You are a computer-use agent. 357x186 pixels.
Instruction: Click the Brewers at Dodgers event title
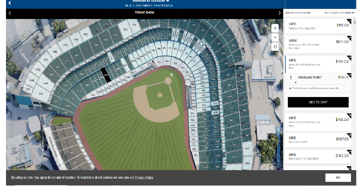tap(149, 1)
